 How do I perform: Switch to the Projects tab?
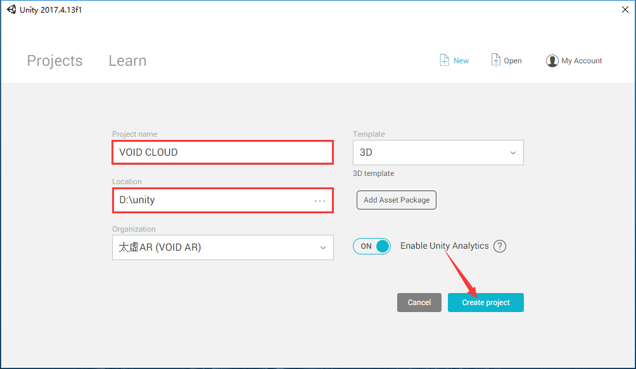(54, 61)
